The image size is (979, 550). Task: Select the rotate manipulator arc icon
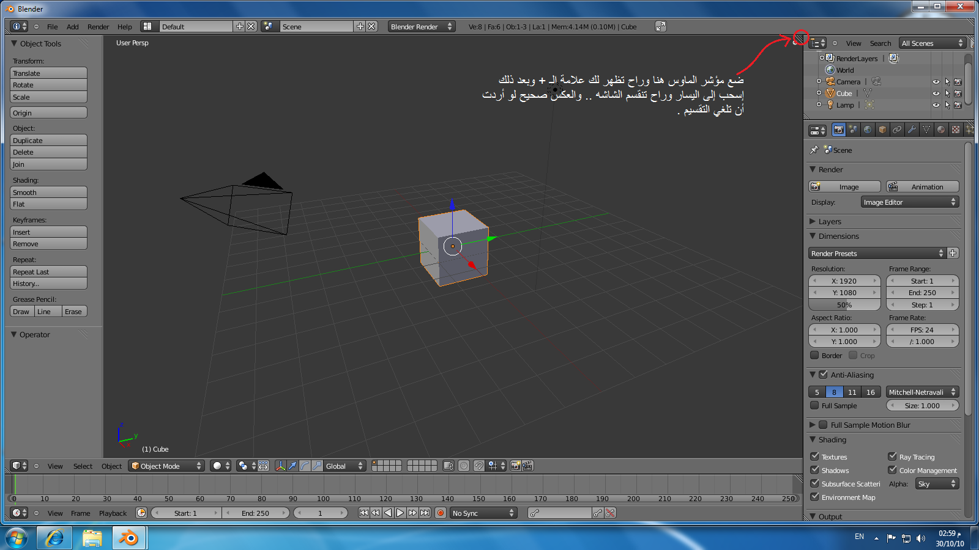(x=305, y=466)
